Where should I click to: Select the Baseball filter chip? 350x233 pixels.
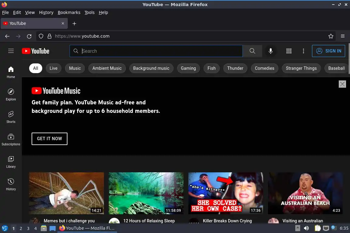point(336,68)
